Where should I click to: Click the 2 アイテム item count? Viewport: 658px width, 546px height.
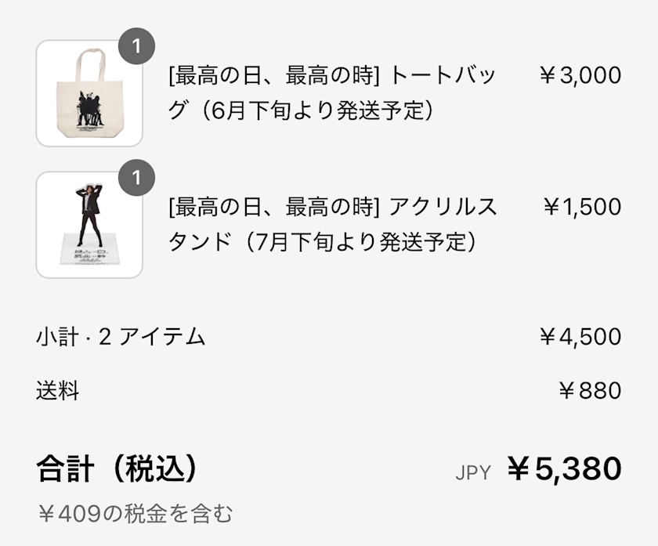point(151,338)
